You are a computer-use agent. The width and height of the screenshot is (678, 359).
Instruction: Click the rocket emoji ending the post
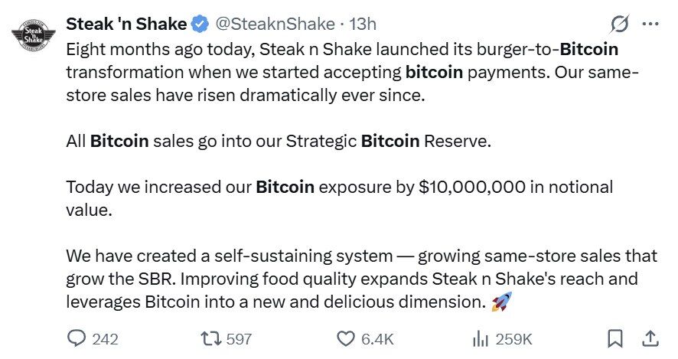[x=503, y=302]
